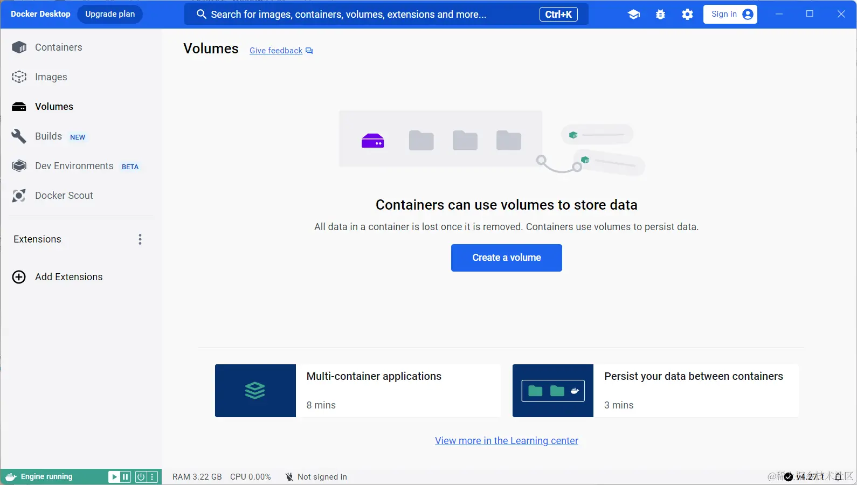Viewport: 857px width, 485px height.
Task: Click the Docker whale icon in status bar
Action: click(11, 477)
